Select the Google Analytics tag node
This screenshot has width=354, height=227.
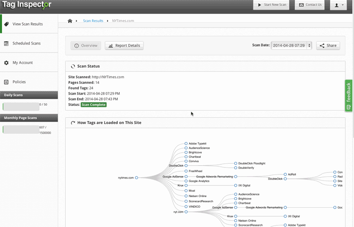186,180
